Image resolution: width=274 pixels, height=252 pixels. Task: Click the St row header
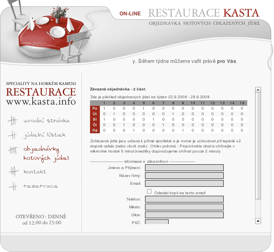[x=95, y=120]
